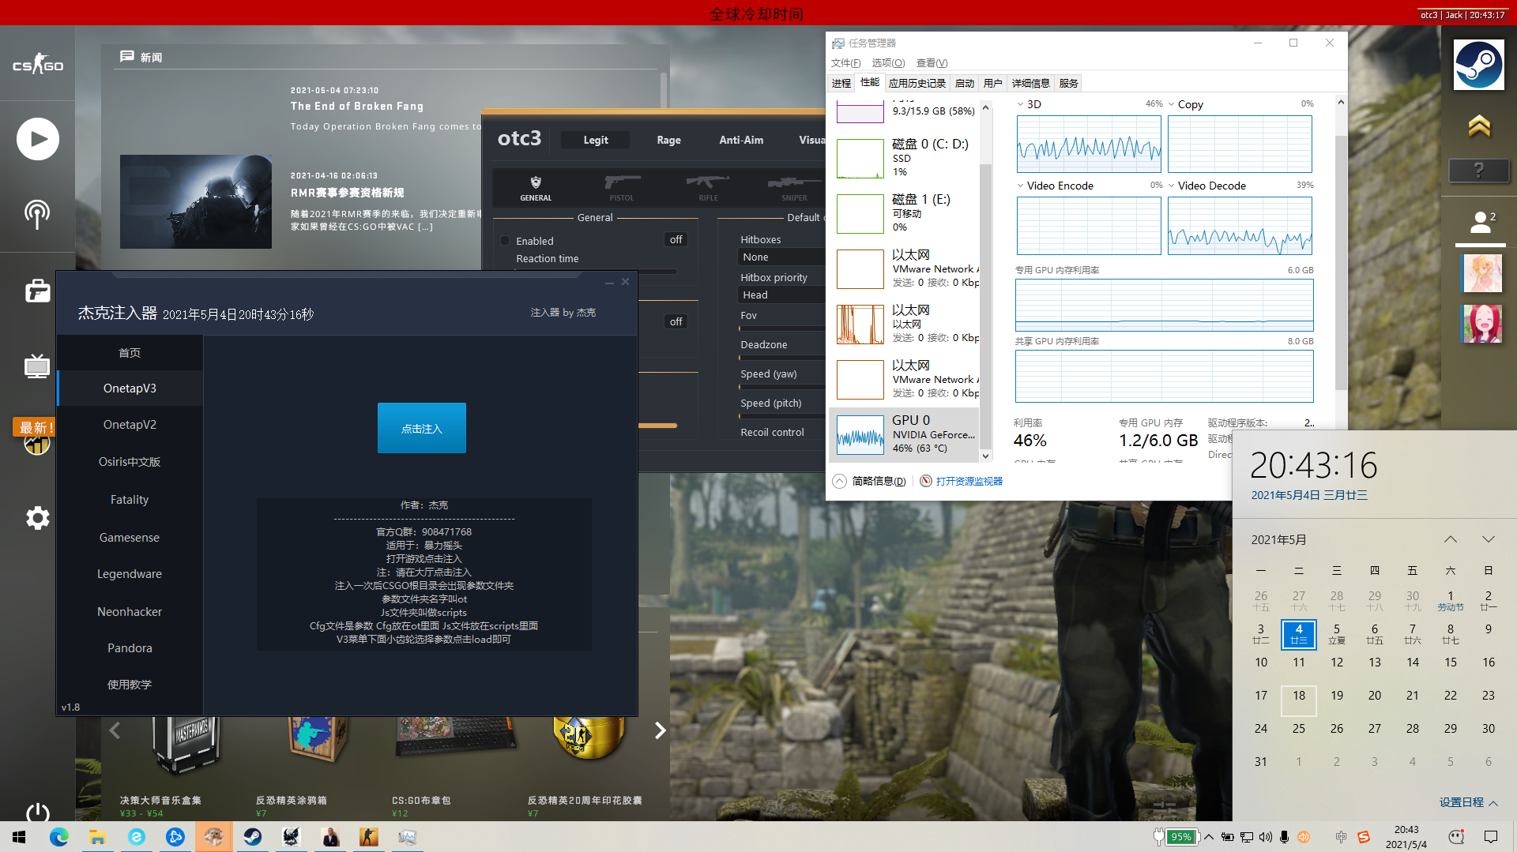This screenshot has width=1517, height=852.
Task: Click the Steam logo icon at top right
Action: (x=1478, y=65)
